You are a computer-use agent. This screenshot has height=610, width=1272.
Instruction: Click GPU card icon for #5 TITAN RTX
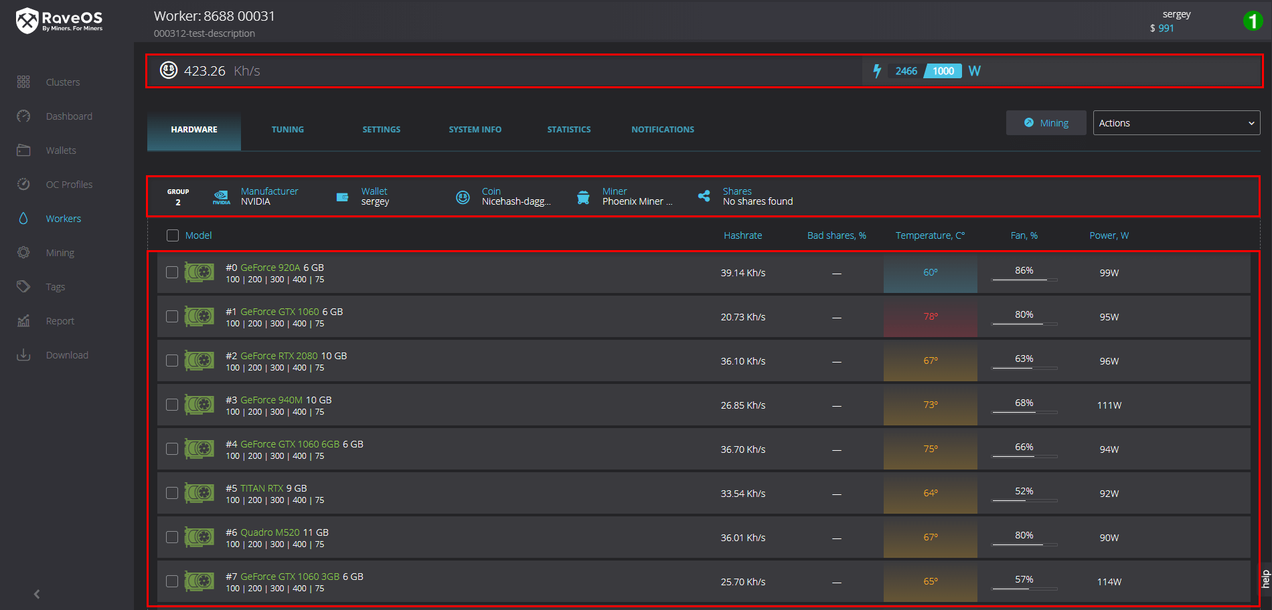200,493
